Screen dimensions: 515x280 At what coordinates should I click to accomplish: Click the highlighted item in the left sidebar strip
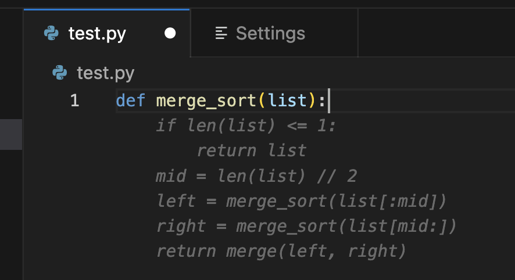coord(11,134)
